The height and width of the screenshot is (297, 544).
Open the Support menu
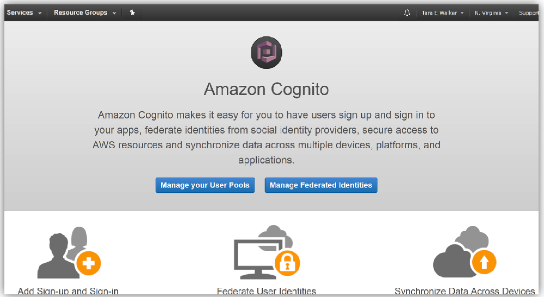coord(529,13)
